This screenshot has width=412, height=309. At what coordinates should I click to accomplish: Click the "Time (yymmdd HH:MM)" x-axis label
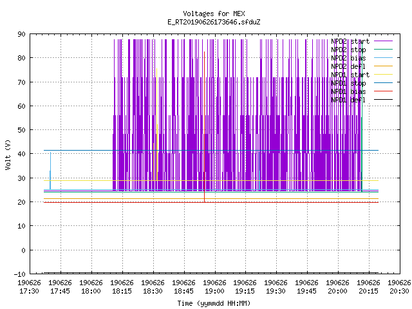point(214,303)
